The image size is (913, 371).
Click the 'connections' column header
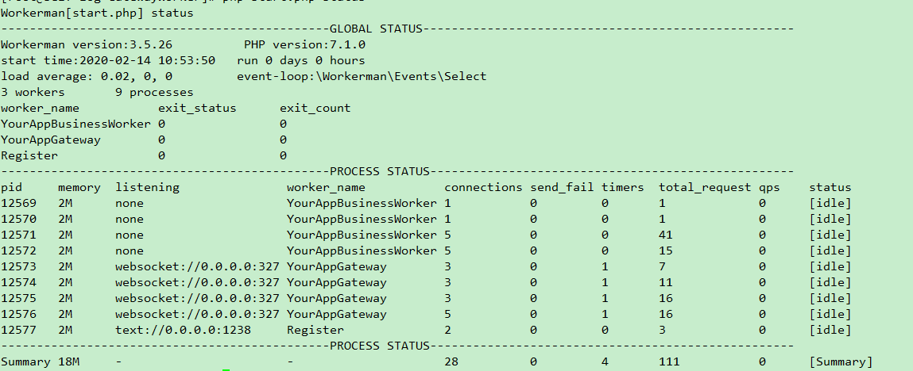click(483, 188)
